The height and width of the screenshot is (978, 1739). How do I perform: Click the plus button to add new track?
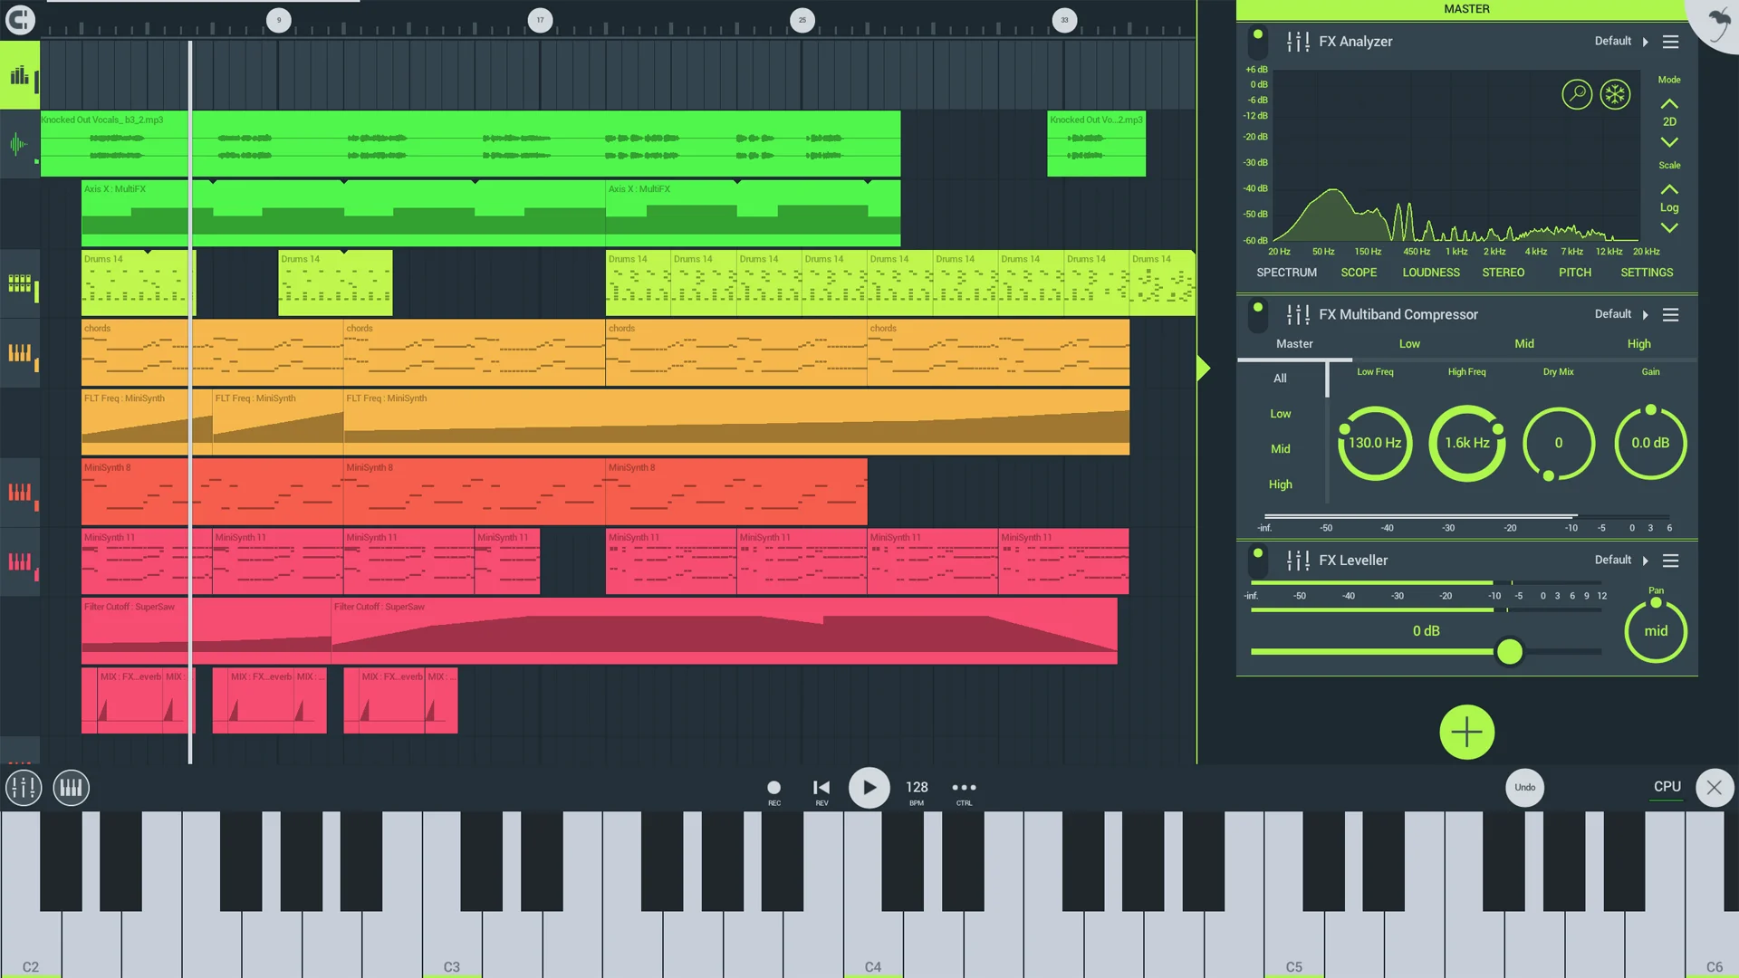click(1466, 731)
